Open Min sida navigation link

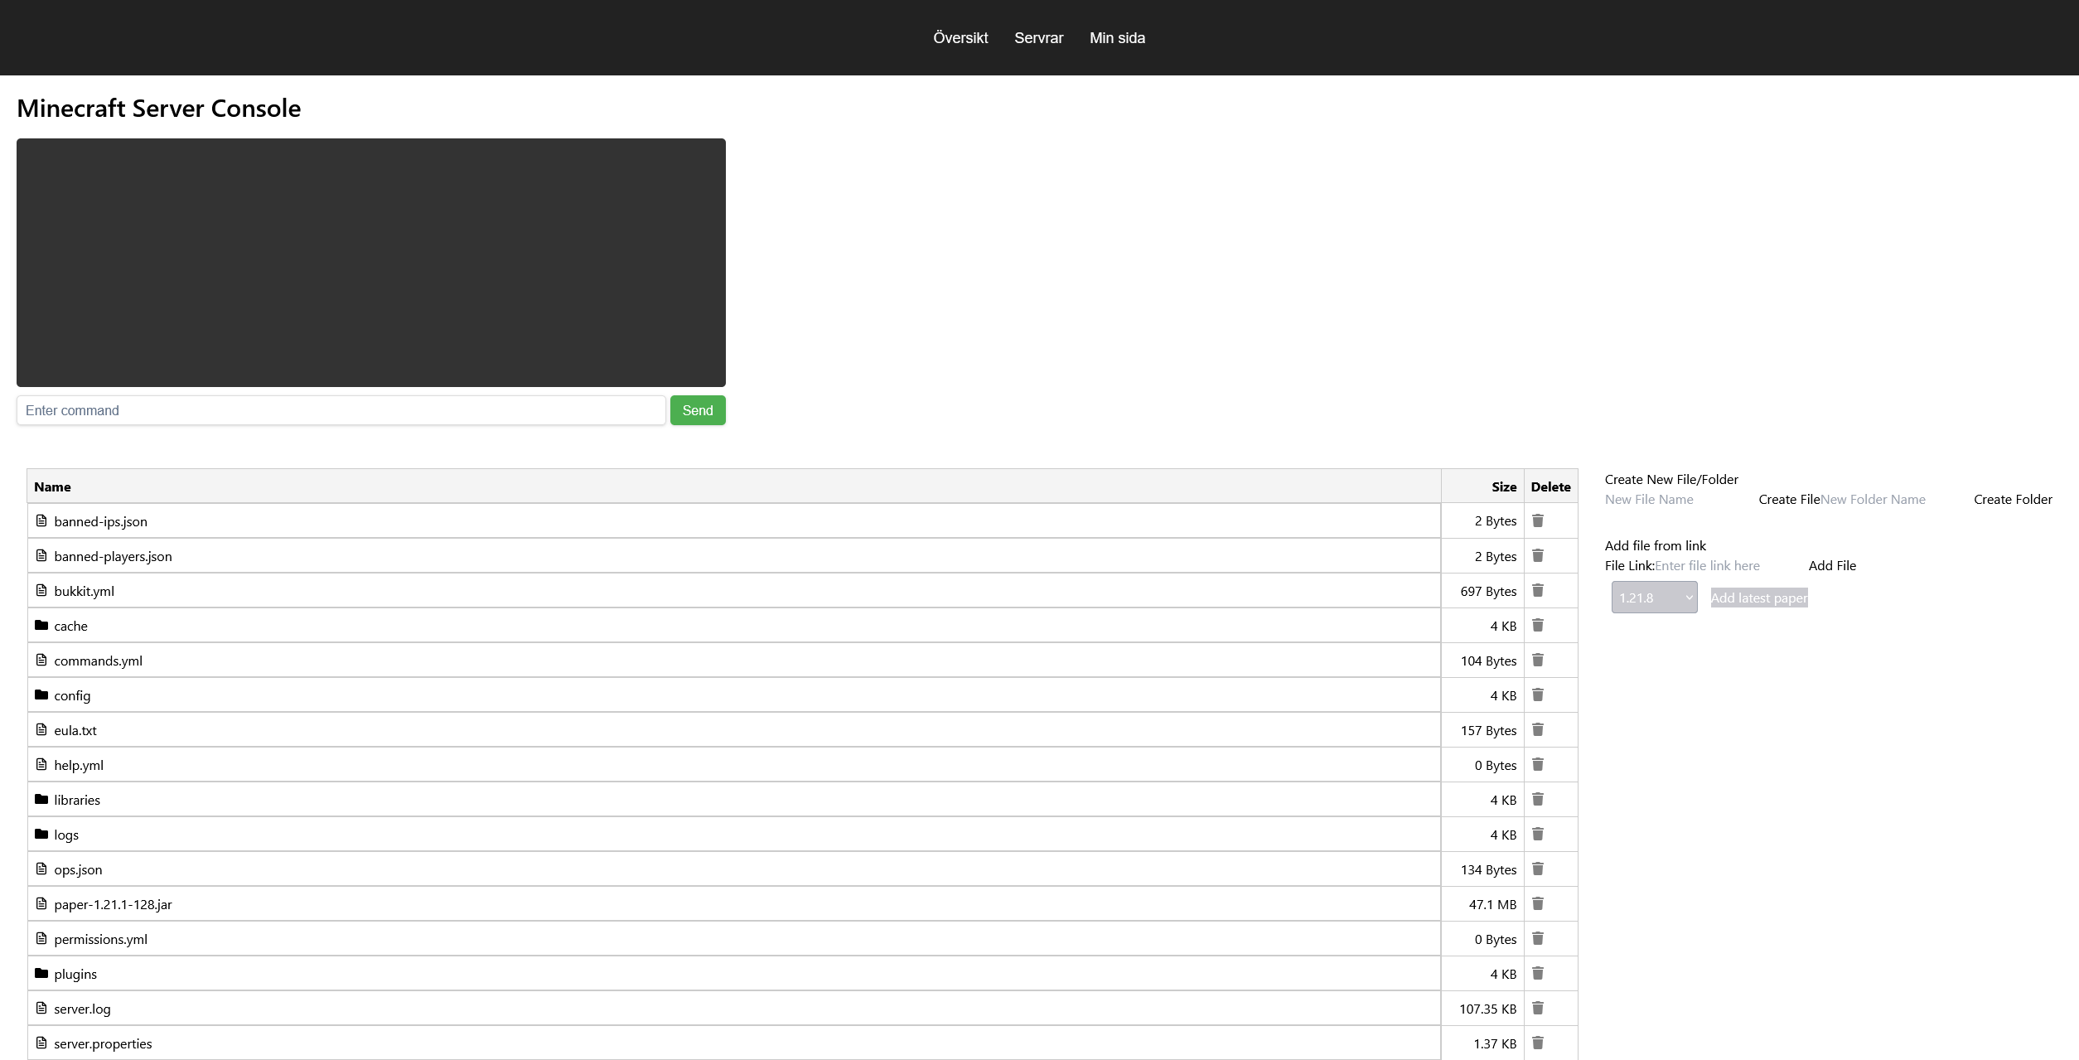click(x=1117, y=38)
